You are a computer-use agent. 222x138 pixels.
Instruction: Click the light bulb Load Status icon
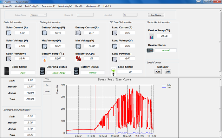pyautogui.click(x=113, y=71)
